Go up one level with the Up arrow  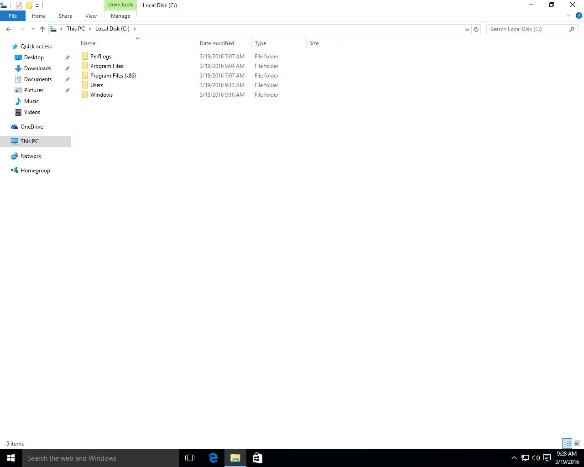click(x=42, y=29)
